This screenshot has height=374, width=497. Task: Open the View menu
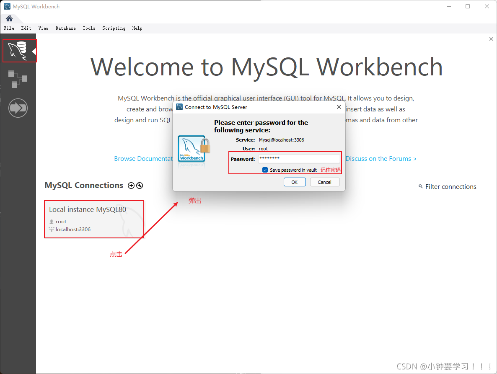[44, 28]
